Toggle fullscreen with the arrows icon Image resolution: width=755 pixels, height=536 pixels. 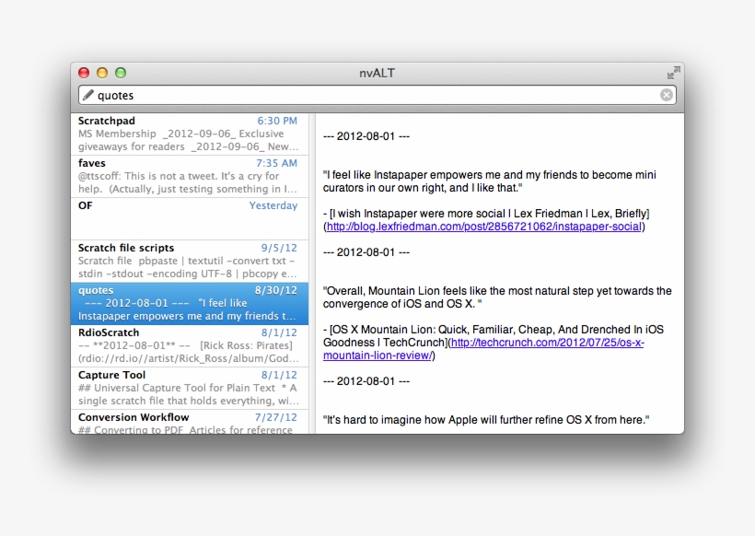coord(674,73)
